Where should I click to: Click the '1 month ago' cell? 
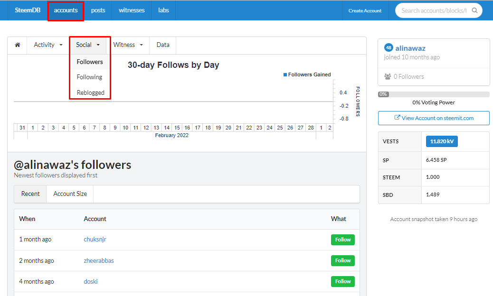35,239
